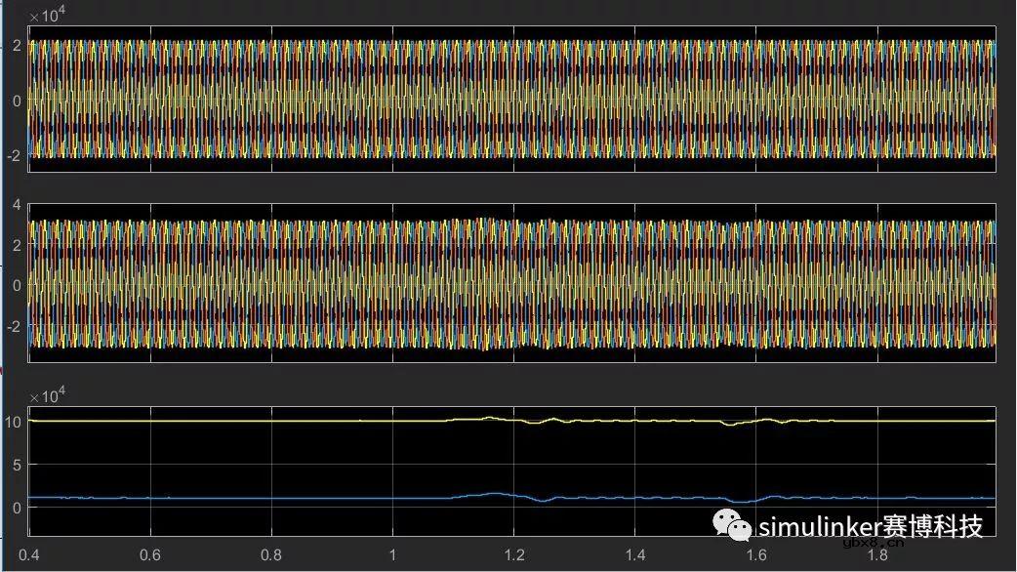This screenshot has height=572, width=1017.
Task: Select the yellow signal line in bottom plot
Action: click(x=244, y=421)
